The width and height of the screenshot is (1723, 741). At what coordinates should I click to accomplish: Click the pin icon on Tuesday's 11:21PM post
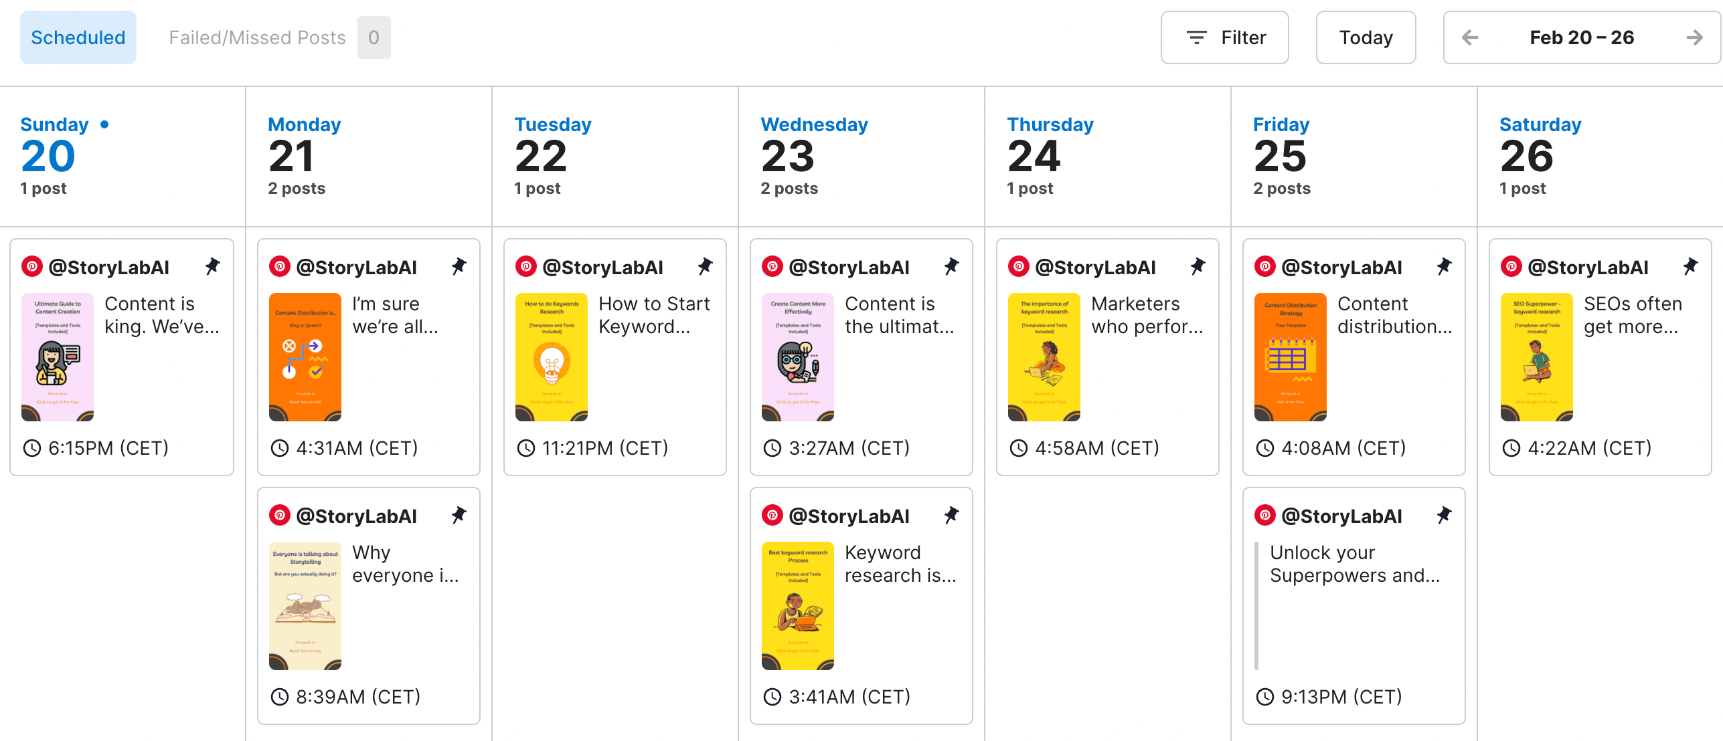click(x=705, y=267)
